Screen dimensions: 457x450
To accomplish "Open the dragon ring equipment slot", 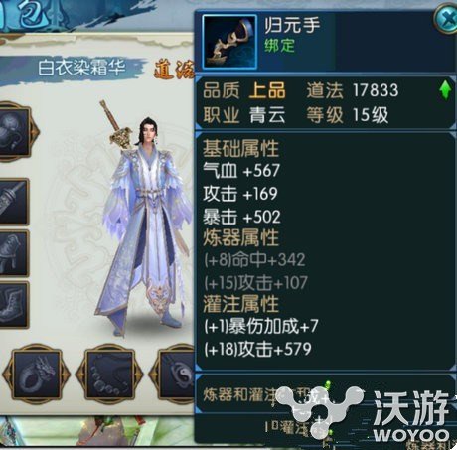I will [36, 374].
